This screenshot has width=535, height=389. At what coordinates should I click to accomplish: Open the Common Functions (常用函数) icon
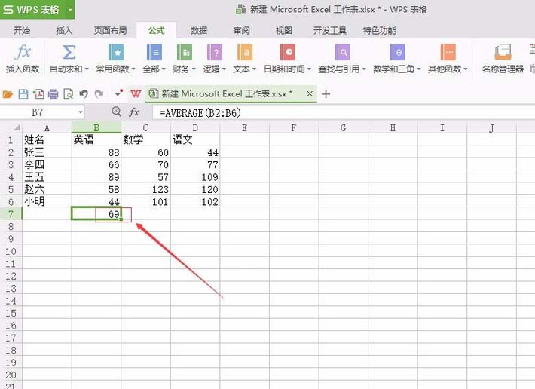(x=116, y=52)
